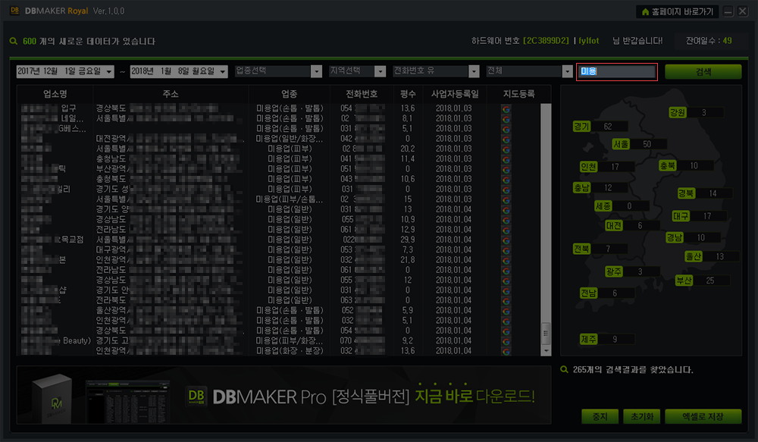Select 경북 region on the map

coord(685,193)
